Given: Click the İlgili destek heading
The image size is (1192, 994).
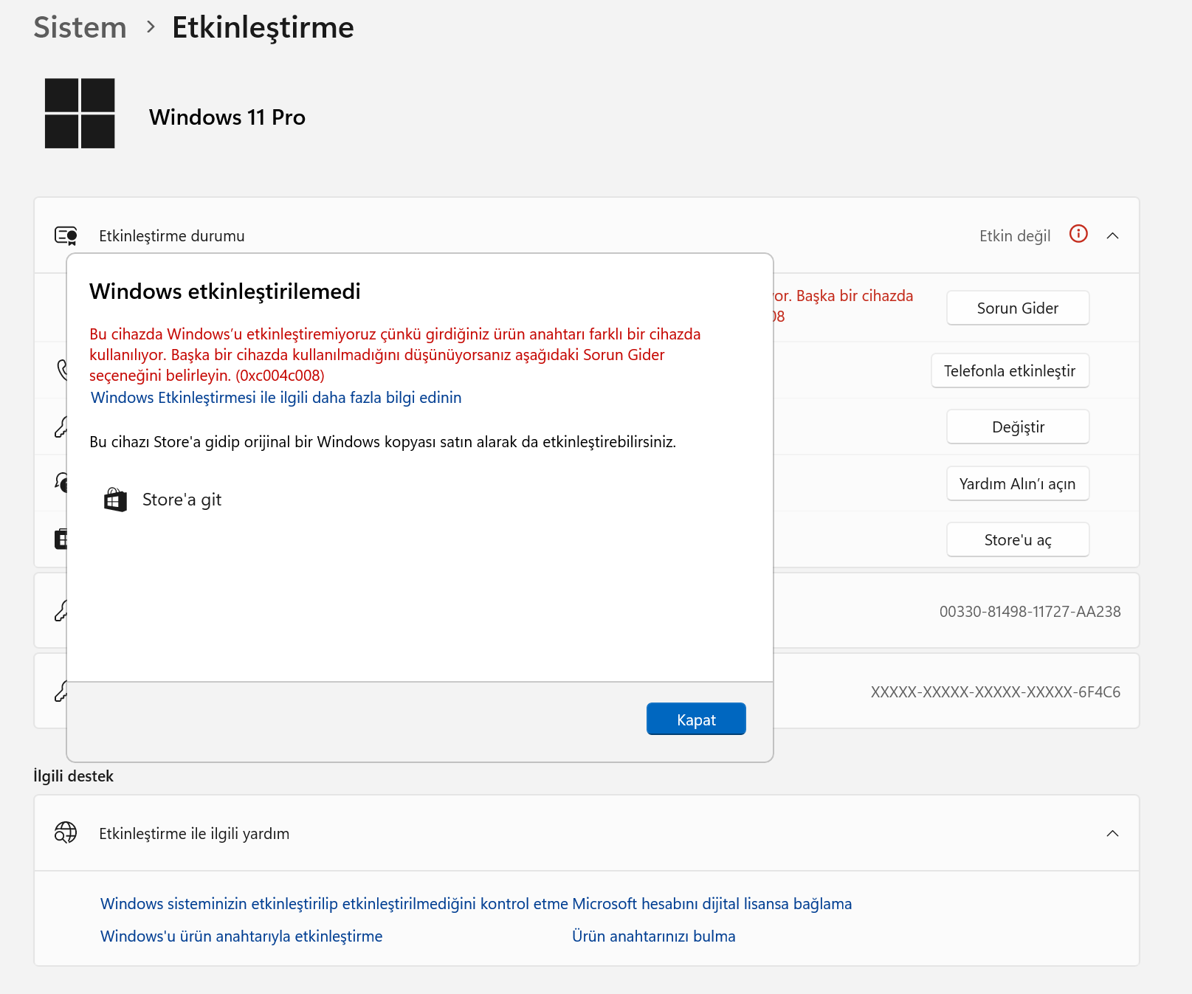Looking at the screenshot, I should [73, 776].
